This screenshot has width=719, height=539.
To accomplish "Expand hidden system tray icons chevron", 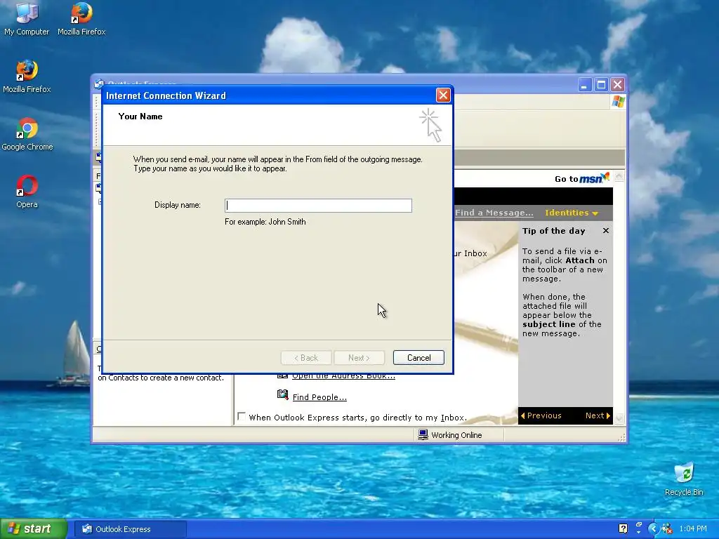I will coord(653,529).
